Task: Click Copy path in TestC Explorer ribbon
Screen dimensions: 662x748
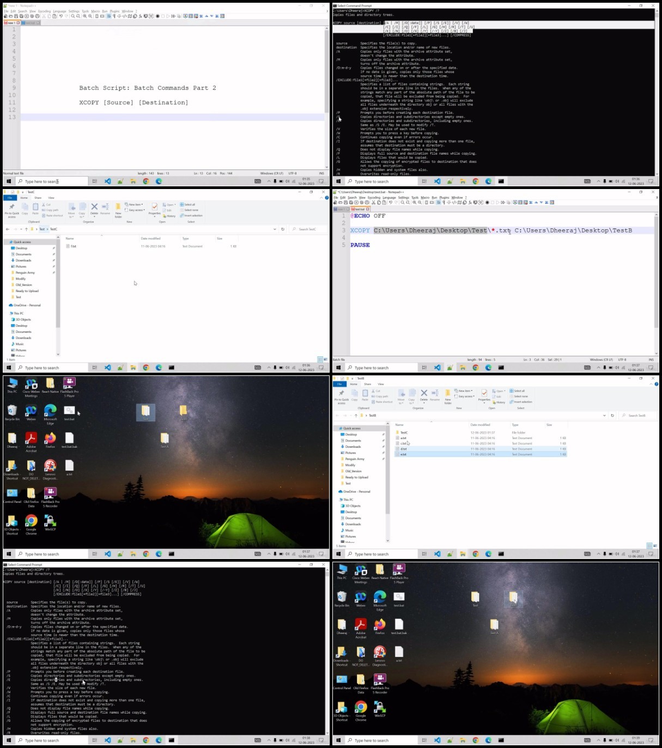Action: [x=51, y=210]
